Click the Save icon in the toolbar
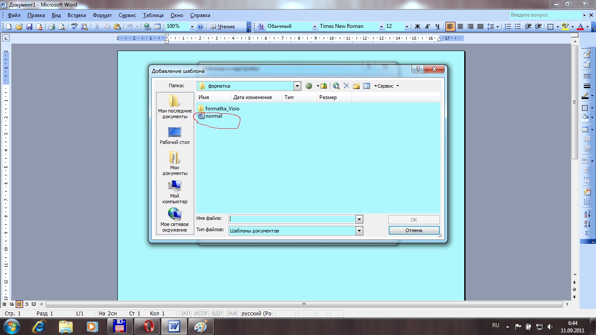 click(29, 27)
